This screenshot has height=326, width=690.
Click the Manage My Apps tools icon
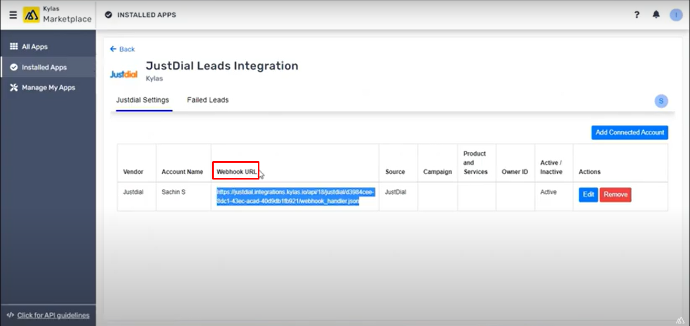click(14, 88)
